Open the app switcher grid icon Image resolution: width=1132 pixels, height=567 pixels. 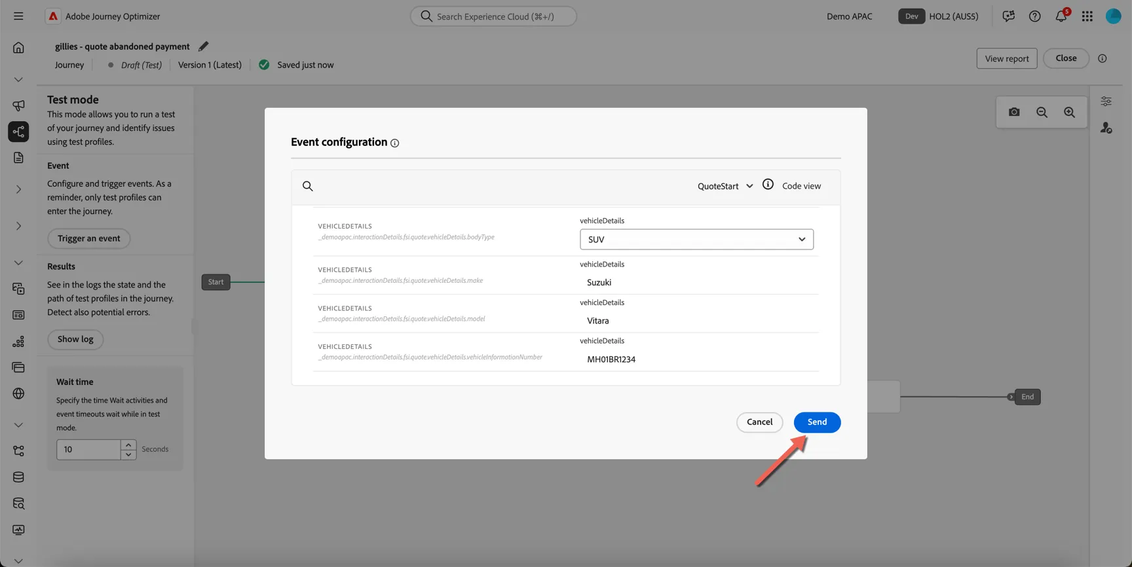click(1087, 16)
